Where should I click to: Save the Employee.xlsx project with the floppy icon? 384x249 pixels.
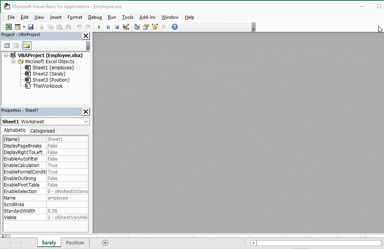(31, 27)
